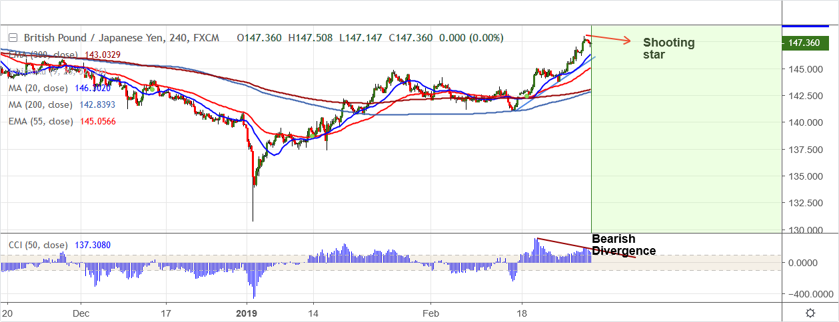The image size is (839, 322).
Task: Click the 17 time axis label
Action: pyautogui.click(x=166, y=312)
